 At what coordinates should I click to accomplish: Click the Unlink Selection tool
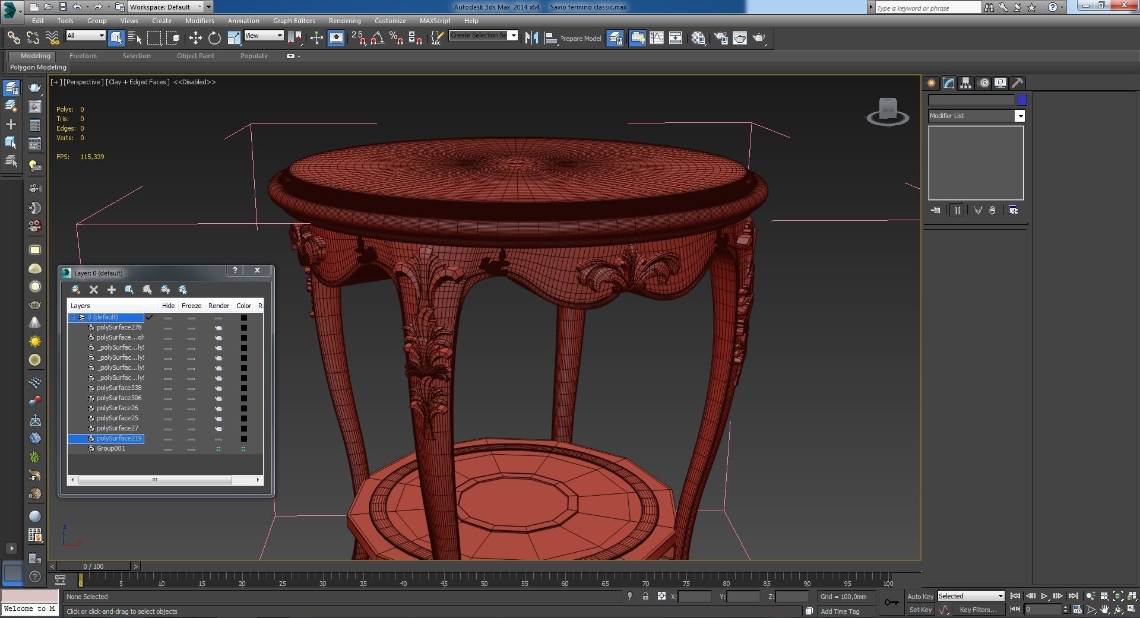[x=33, y=38]
